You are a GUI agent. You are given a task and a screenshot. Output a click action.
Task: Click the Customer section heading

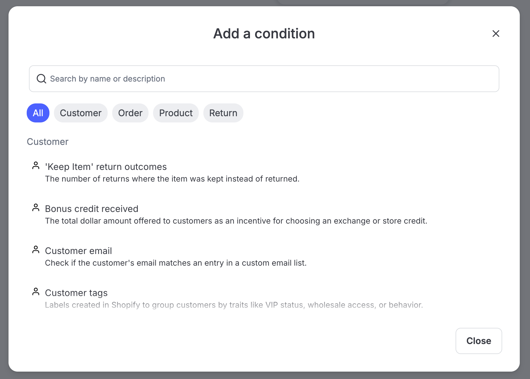pos(48,142)
